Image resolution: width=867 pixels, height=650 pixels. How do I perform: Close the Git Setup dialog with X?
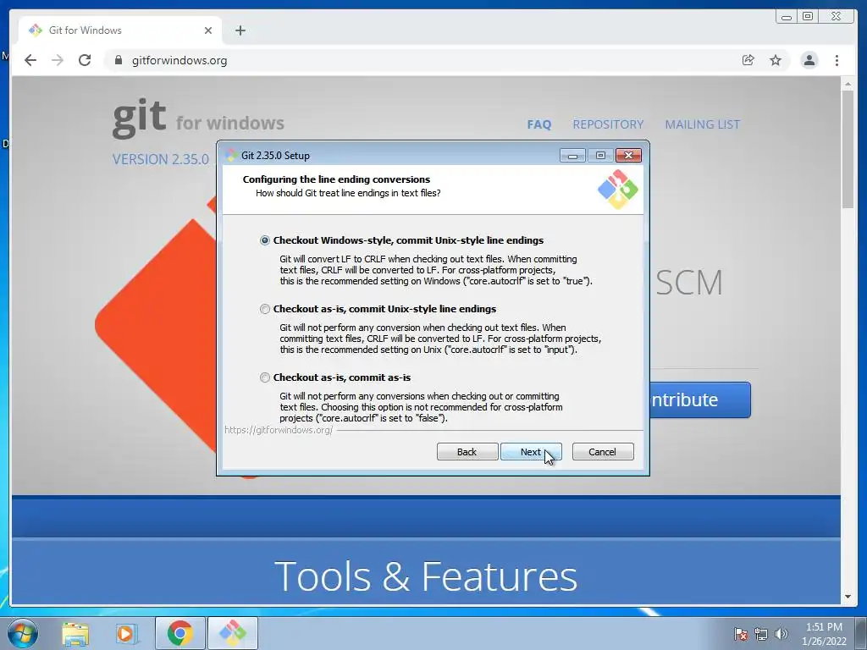(629, 156)
